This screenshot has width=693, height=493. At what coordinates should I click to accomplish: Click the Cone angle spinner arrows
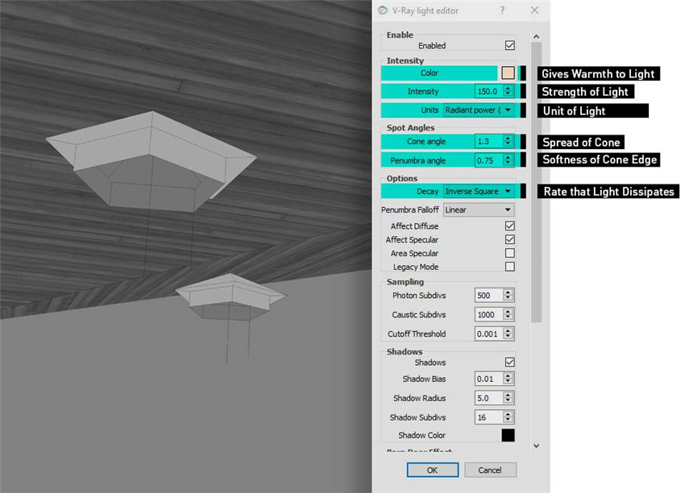[x=508, y=142]
